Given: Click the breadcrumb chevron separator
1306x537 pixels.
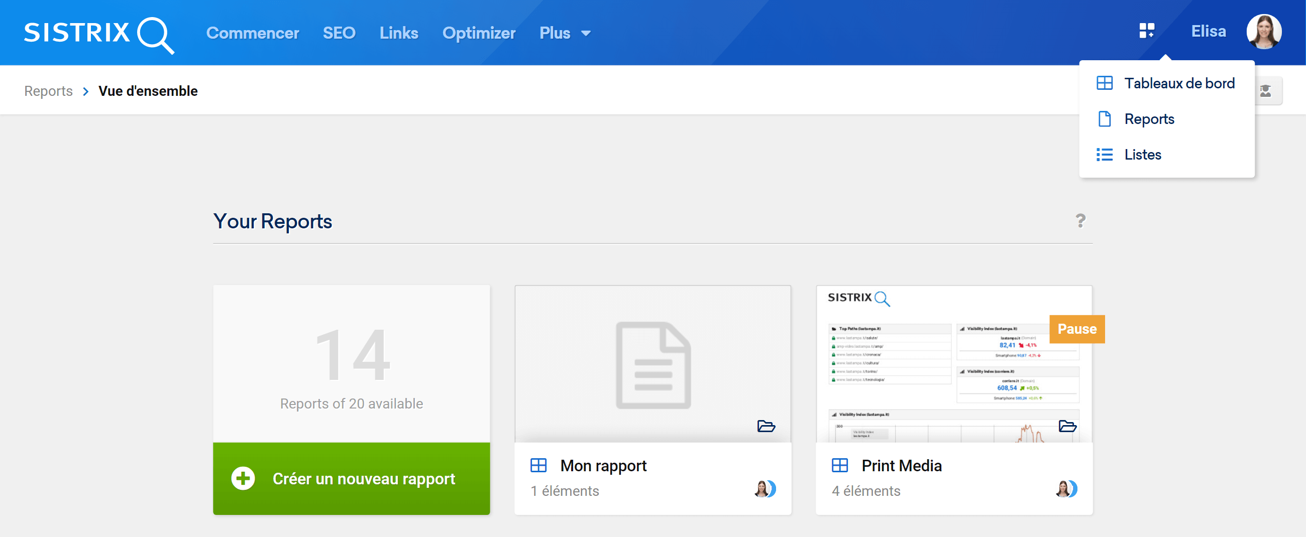Looking at the screenshot, I should (x=86, y=91).
